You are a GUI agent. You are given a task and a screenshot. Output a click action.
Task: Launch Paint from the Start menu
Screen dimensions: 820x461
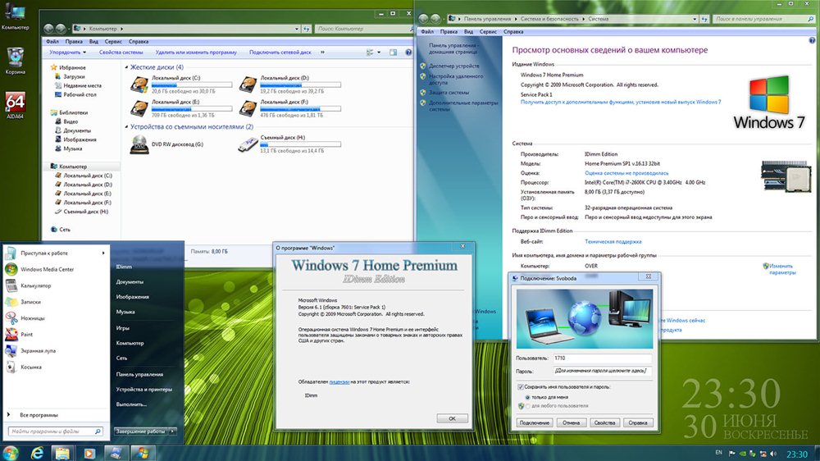(26, 334)
